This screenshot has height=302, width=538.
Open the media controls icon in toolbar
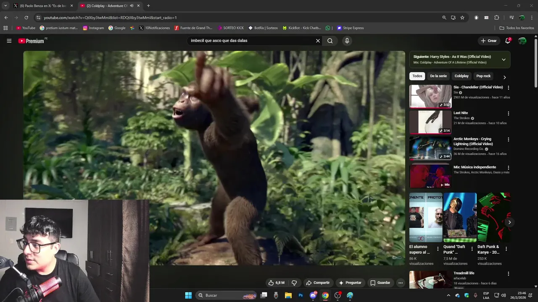pos(512,18)
